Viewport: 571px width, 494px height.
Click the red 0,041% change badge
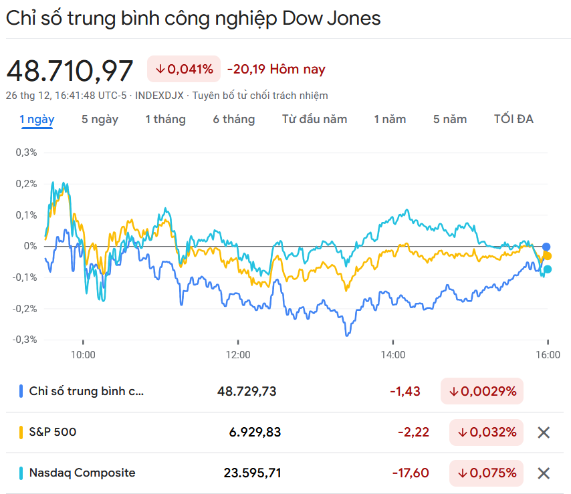click(184, 69)
